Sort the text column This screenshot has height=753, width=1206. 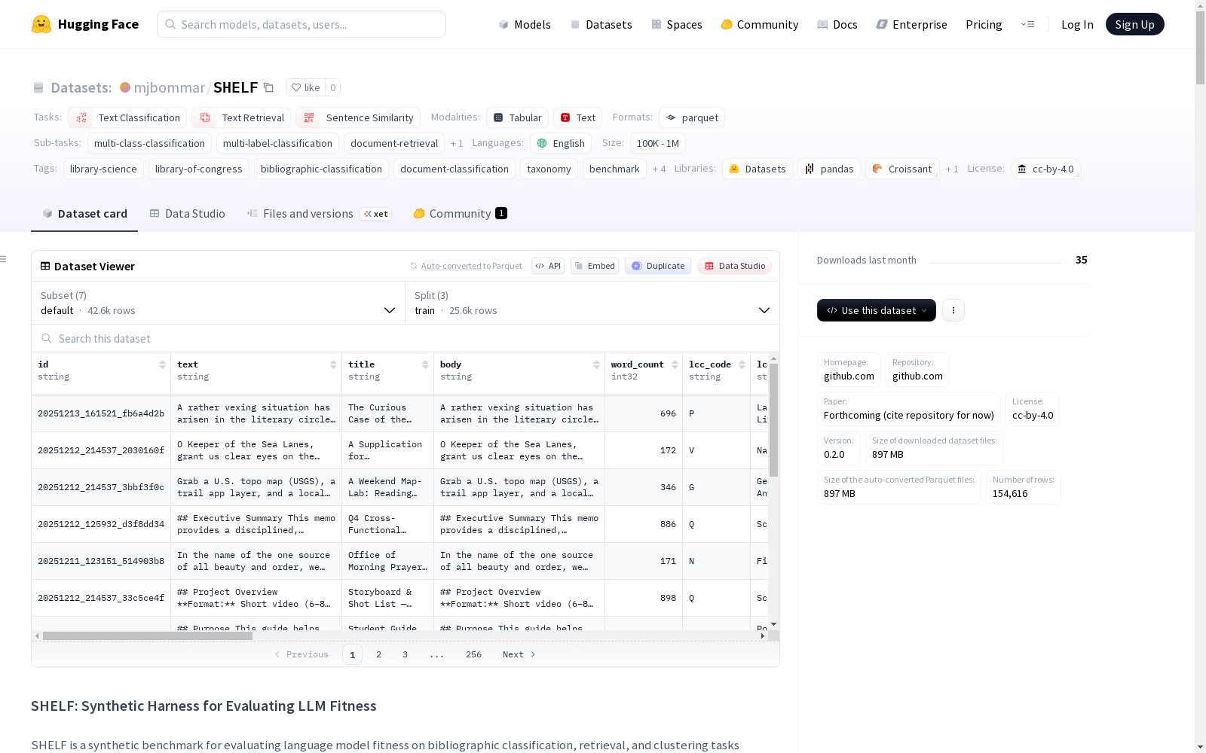coord(333,364)
